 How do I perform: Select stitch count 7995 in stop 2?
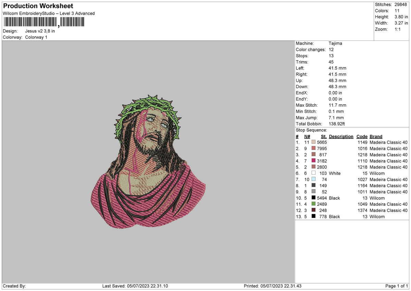click(322, 149)
